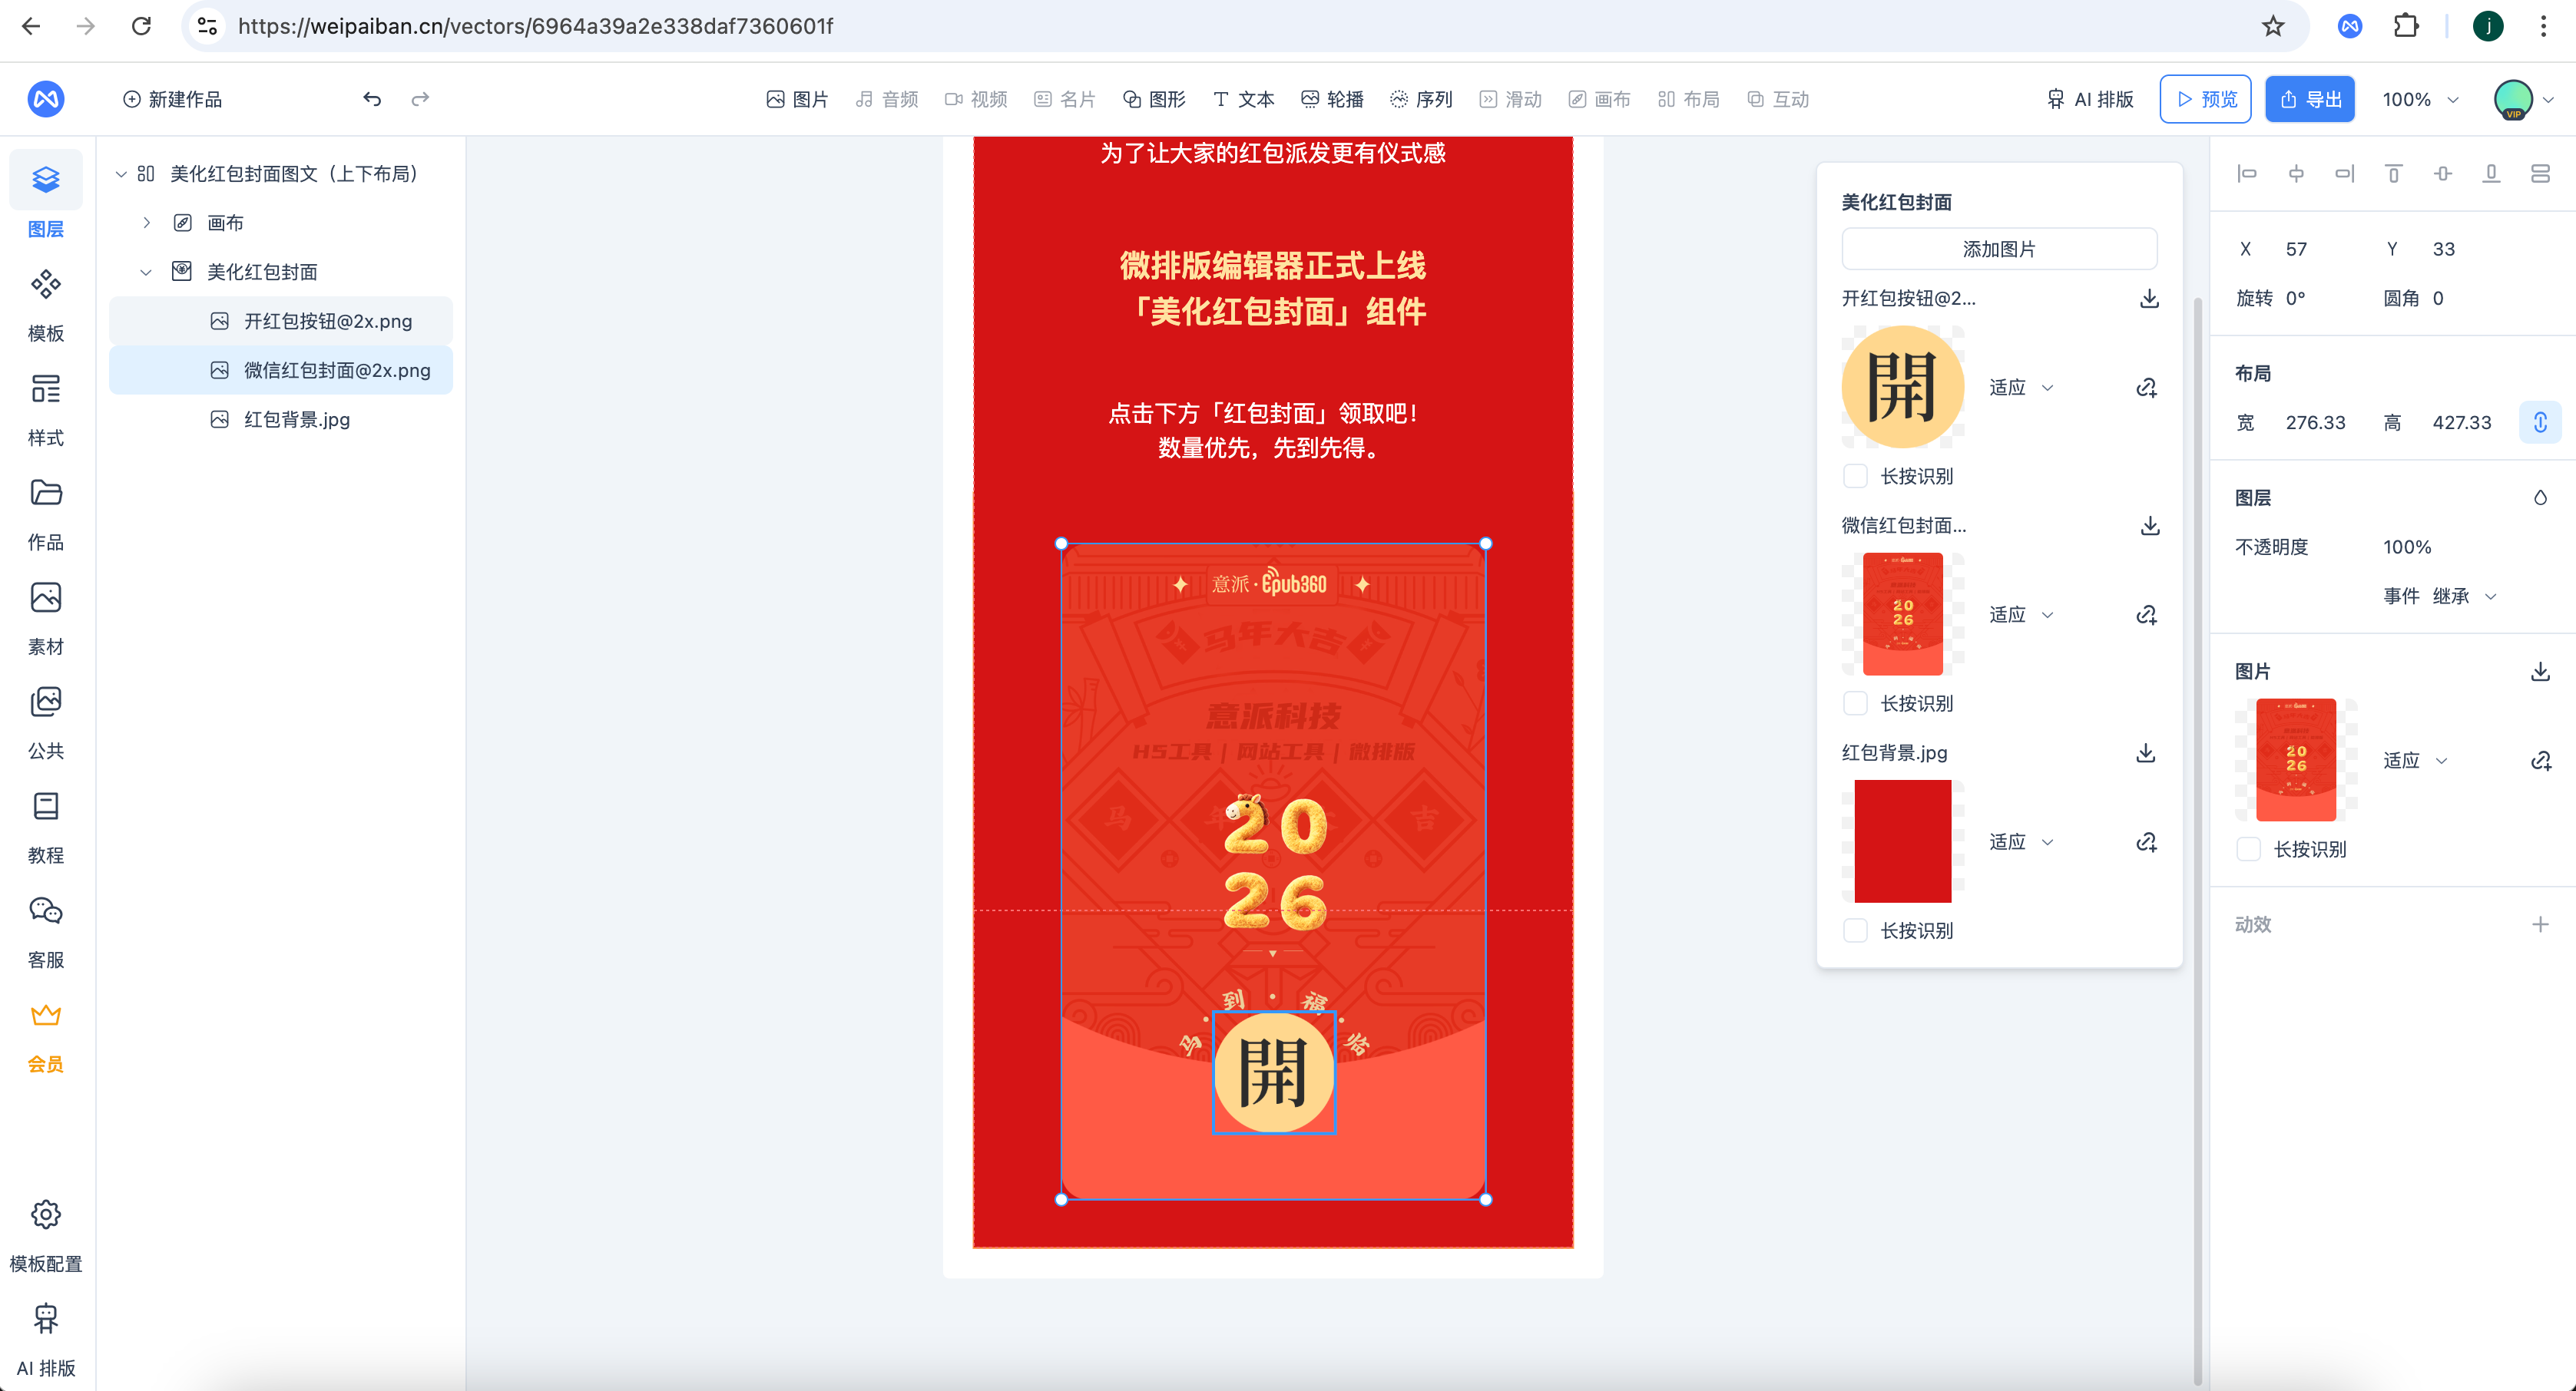Enable 长按识别 for 红包背景.jpg
The width and height of the screenshot is (2576, 1391).
(1855, 930)
